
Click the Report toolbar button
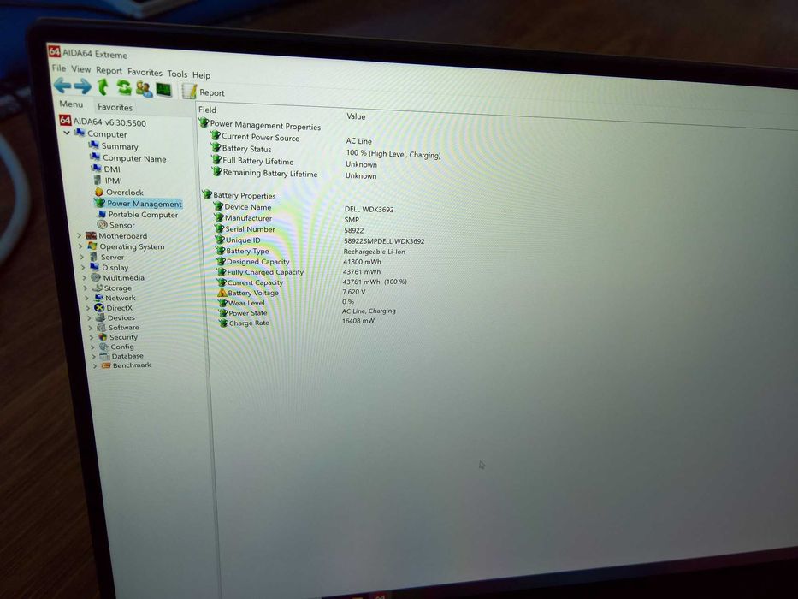tap(204, 92)
